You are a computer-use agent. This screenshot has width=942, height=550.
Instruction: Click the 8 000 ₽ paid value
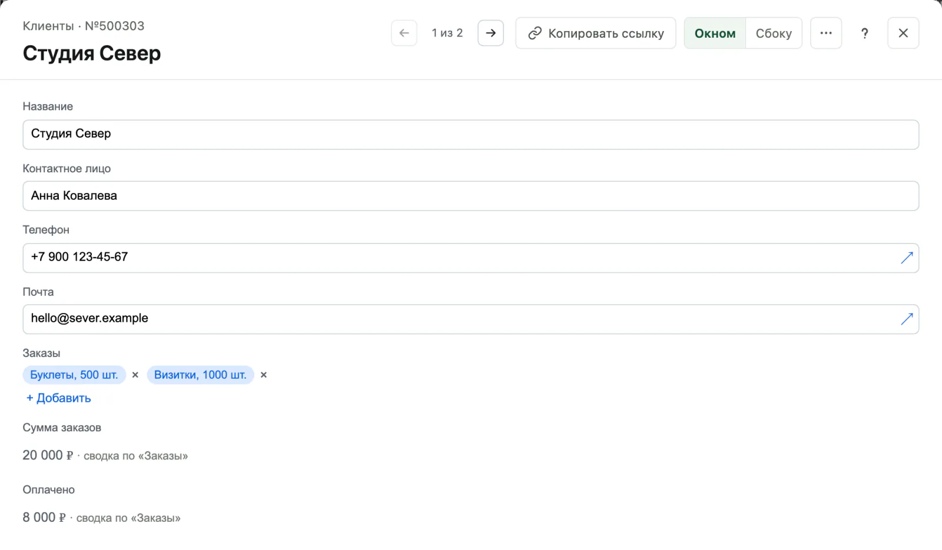coord(44,518)
